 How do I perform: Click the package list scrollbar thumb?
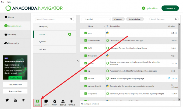tap(179, 47)
